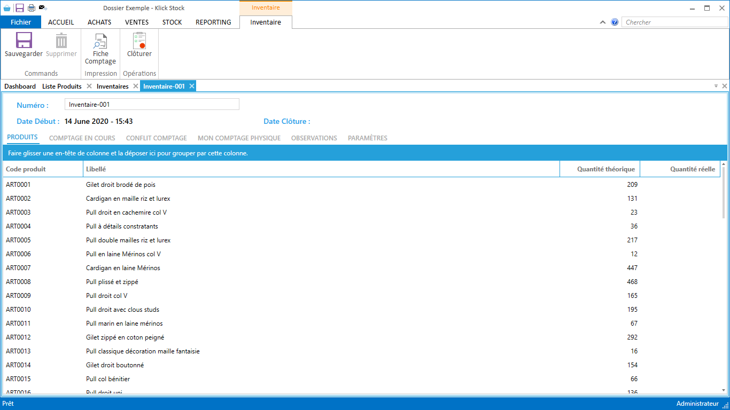
Task: Click the basket app icon in title bar
Action: pyautogui.click(x=7, y=8)
